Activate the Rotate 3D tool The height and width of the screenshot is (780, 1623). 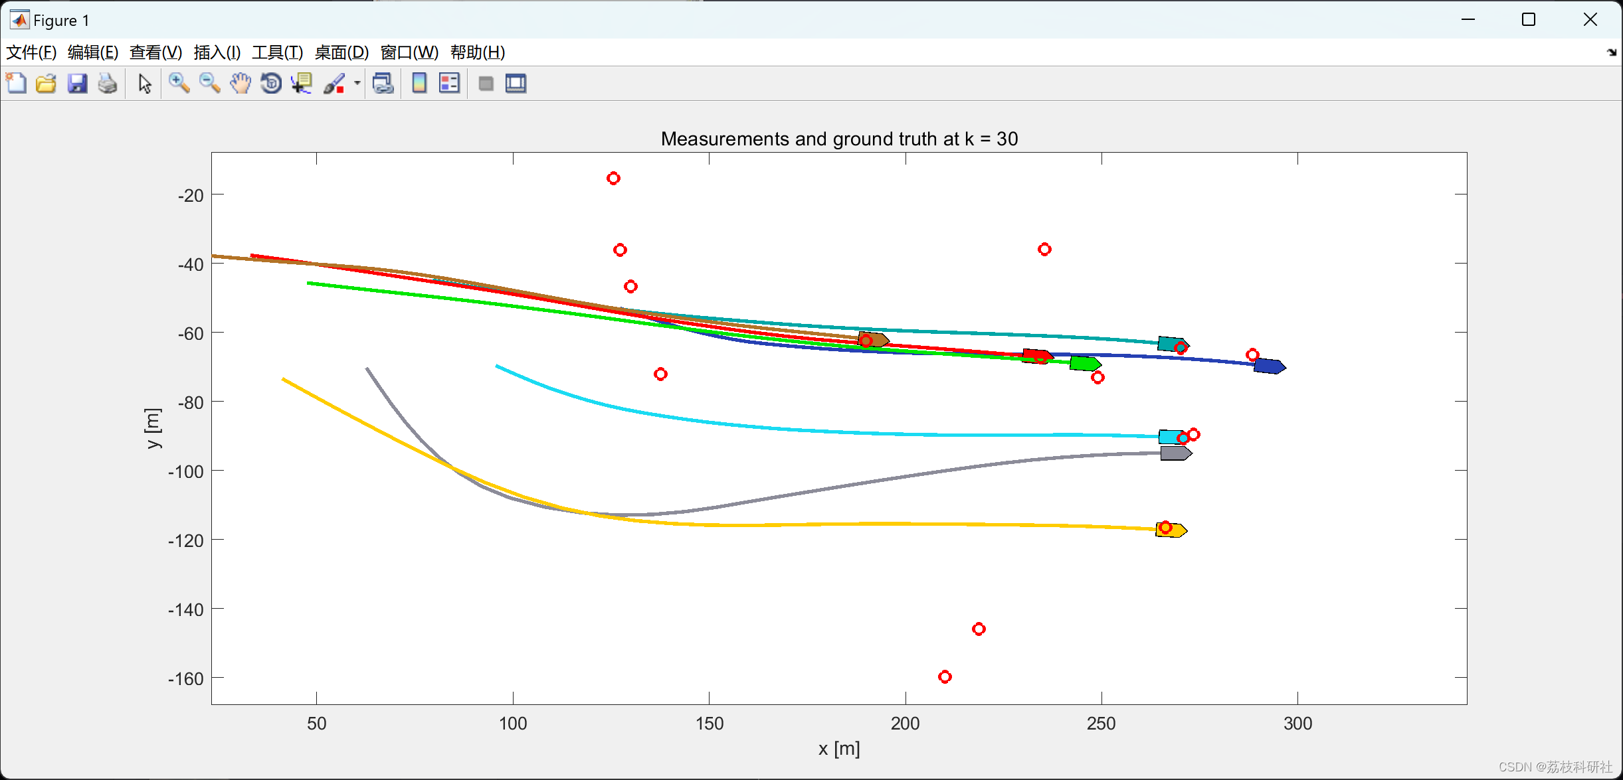click(271, 84)
